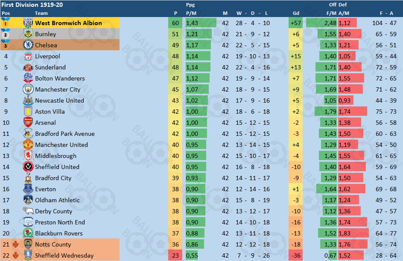Select the Team column header
The image size is (403, 261).
(x=41, y=13)
